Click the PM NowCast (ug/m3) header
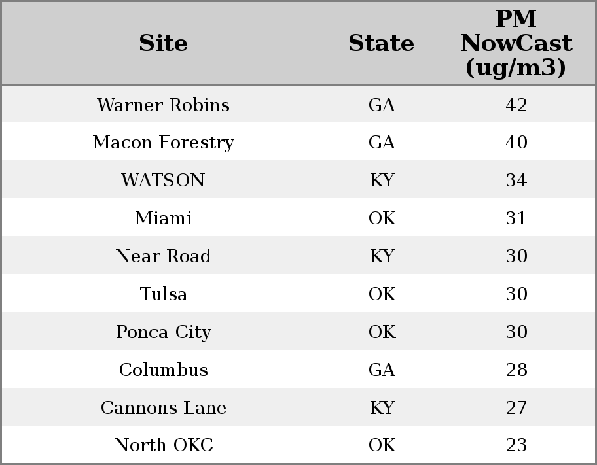 pyautogui.click(x=516, y=44)
